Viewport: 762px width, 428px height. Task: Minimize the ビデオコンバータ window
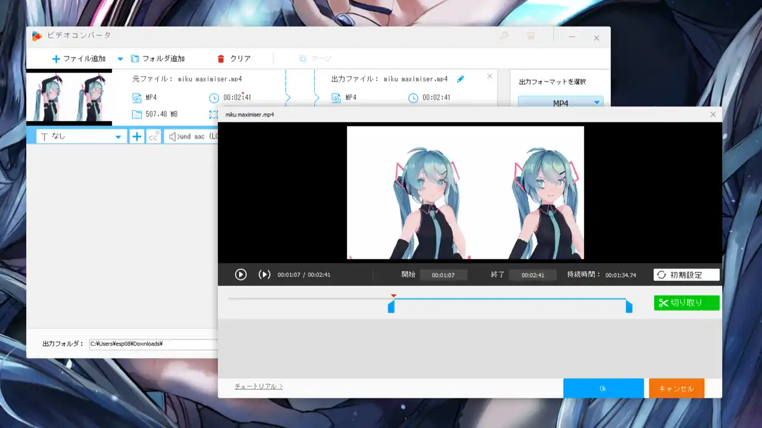pos(571,37)
